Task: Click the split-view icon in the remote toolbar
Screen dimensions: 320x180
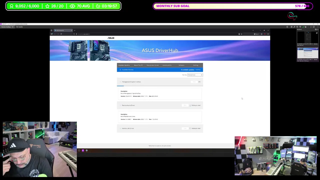Action: coord(291,27)
